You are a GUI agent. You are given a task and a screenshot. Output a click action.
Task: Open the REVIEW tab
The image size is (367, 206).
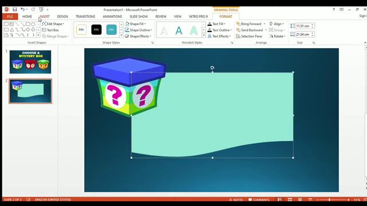[x=161, y=17]
